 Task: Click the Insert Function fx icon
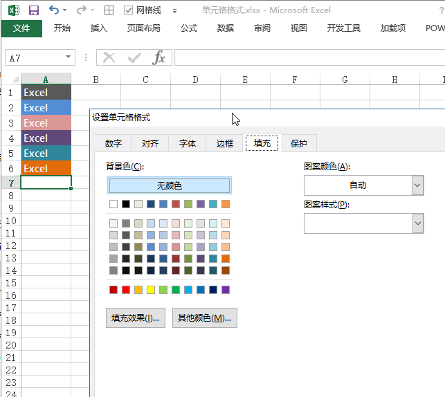tap(159, 57)
